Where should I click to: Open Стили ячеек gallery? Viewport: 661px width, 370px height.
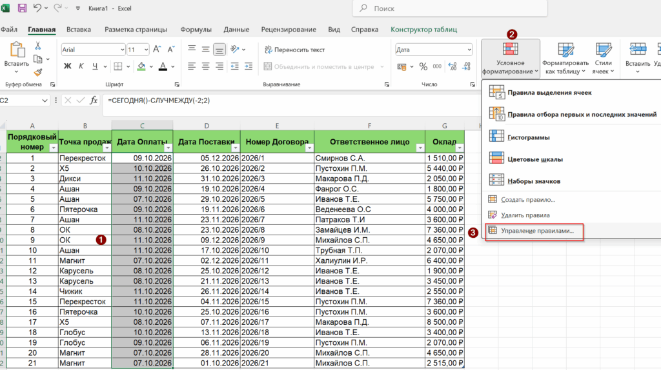pyautogui.click(x=604, y=58)
